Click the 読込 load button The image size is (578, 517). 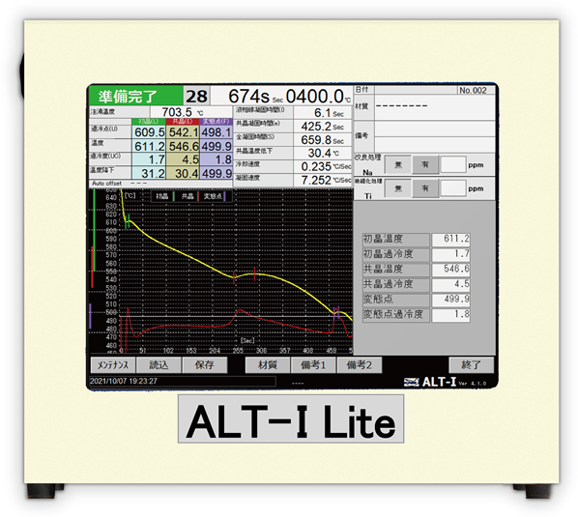point(159,365)
